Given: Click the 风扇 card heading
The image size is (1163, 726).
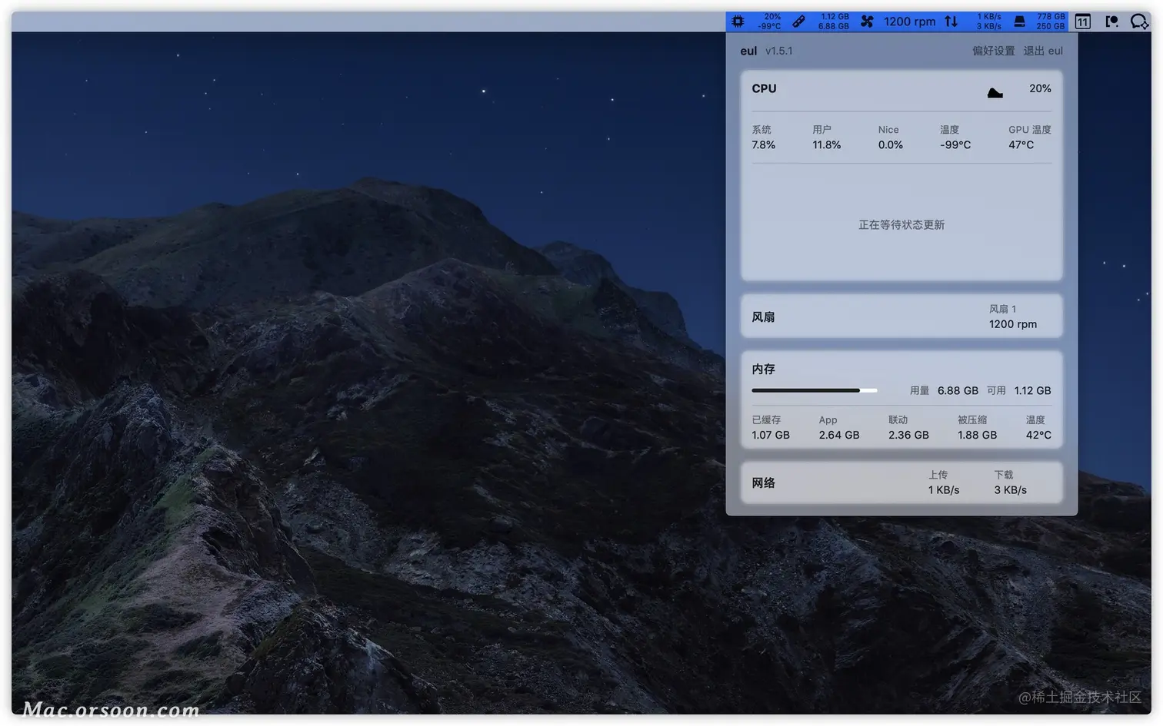Looking at the screenshot, I should point(763,317).
